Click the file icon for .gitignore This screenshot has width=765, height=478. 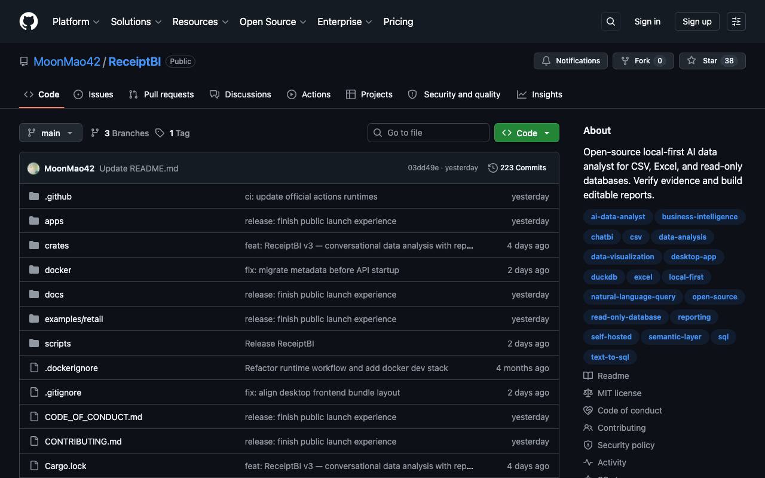[34, 392]
